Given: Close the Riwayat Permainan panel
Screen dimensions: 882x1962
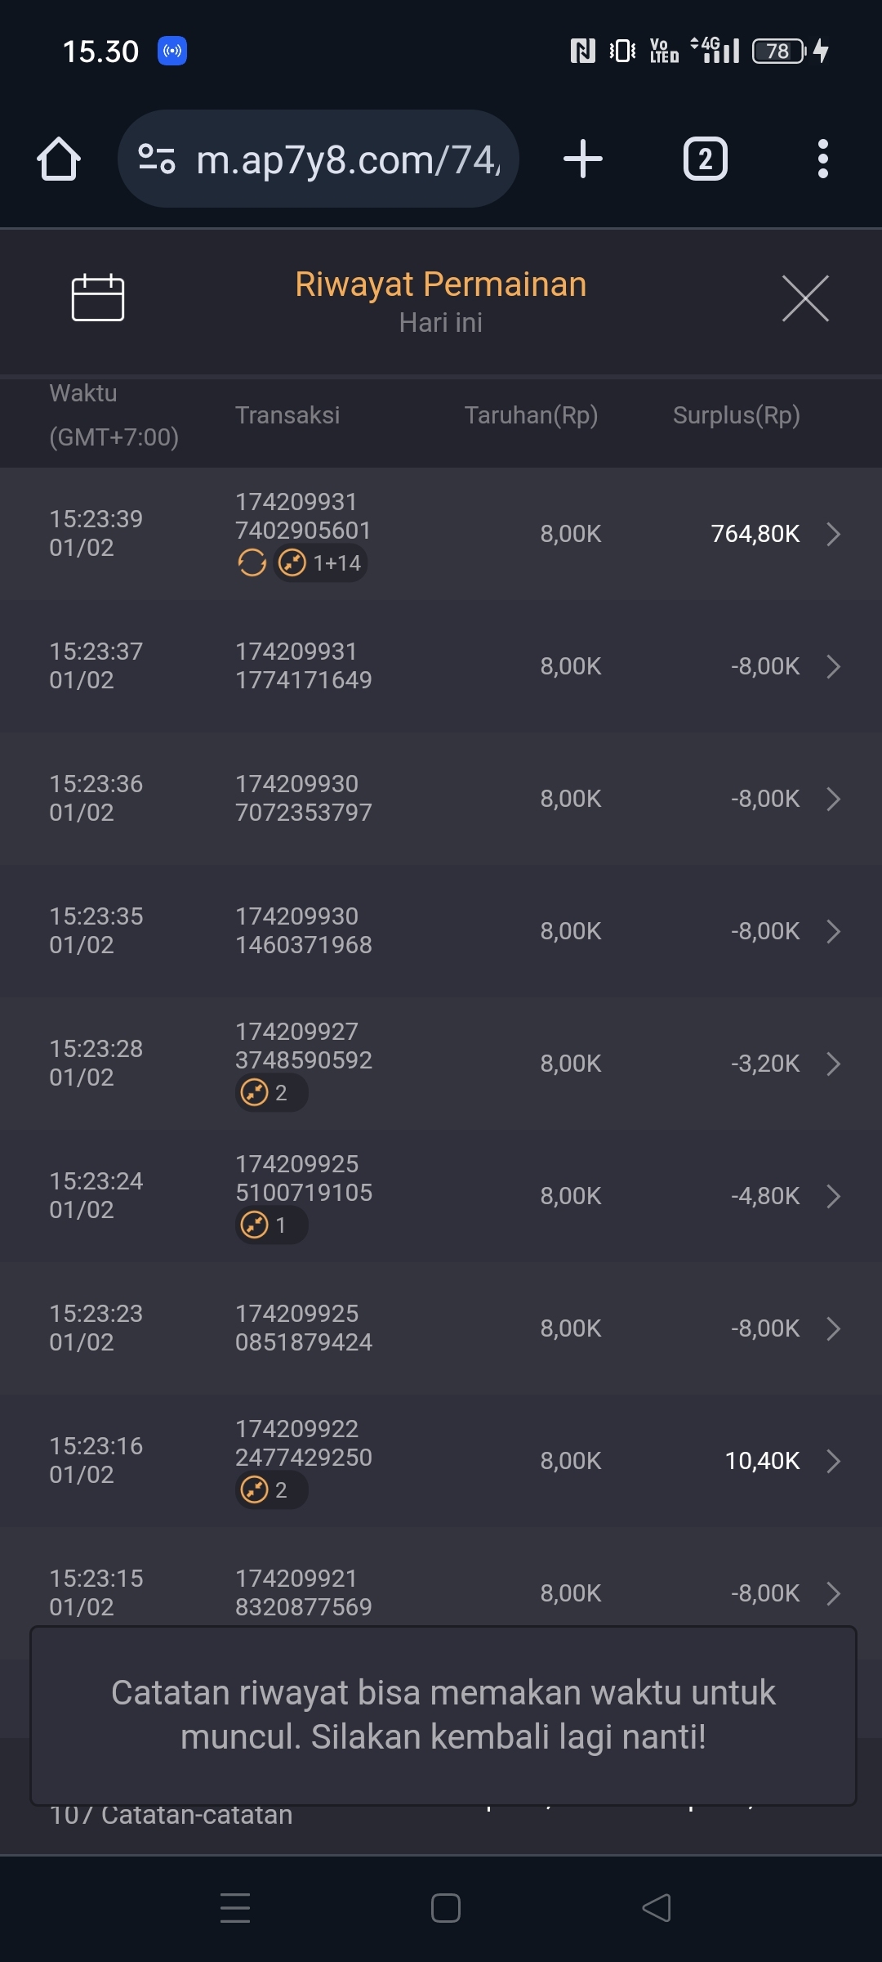Looking at the screenshot, I should pos(805,298).
